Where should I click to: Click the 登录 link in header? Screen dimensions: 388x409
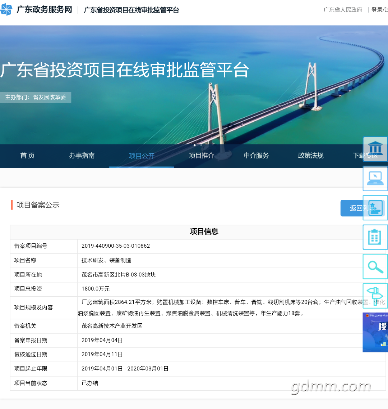[377, 10]
